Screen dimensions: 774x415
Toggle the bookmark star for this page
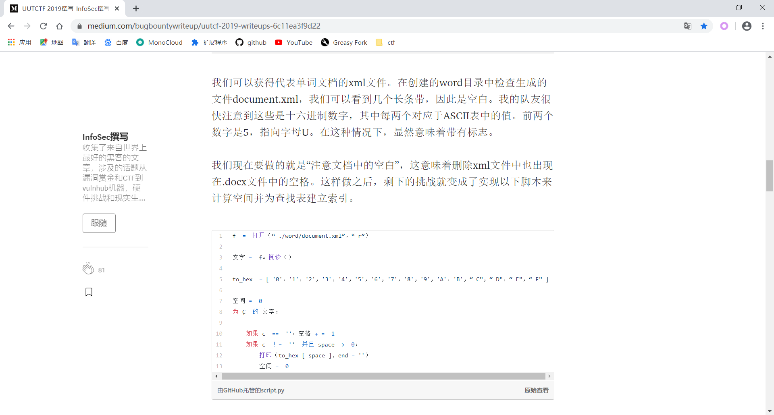coord(704,26)
